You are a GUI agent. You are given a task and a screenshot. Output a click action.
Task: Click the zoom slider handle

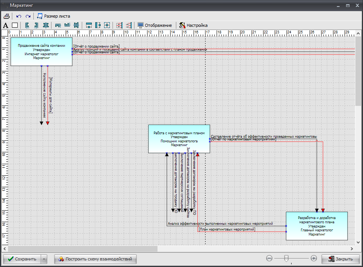[285, 259]
